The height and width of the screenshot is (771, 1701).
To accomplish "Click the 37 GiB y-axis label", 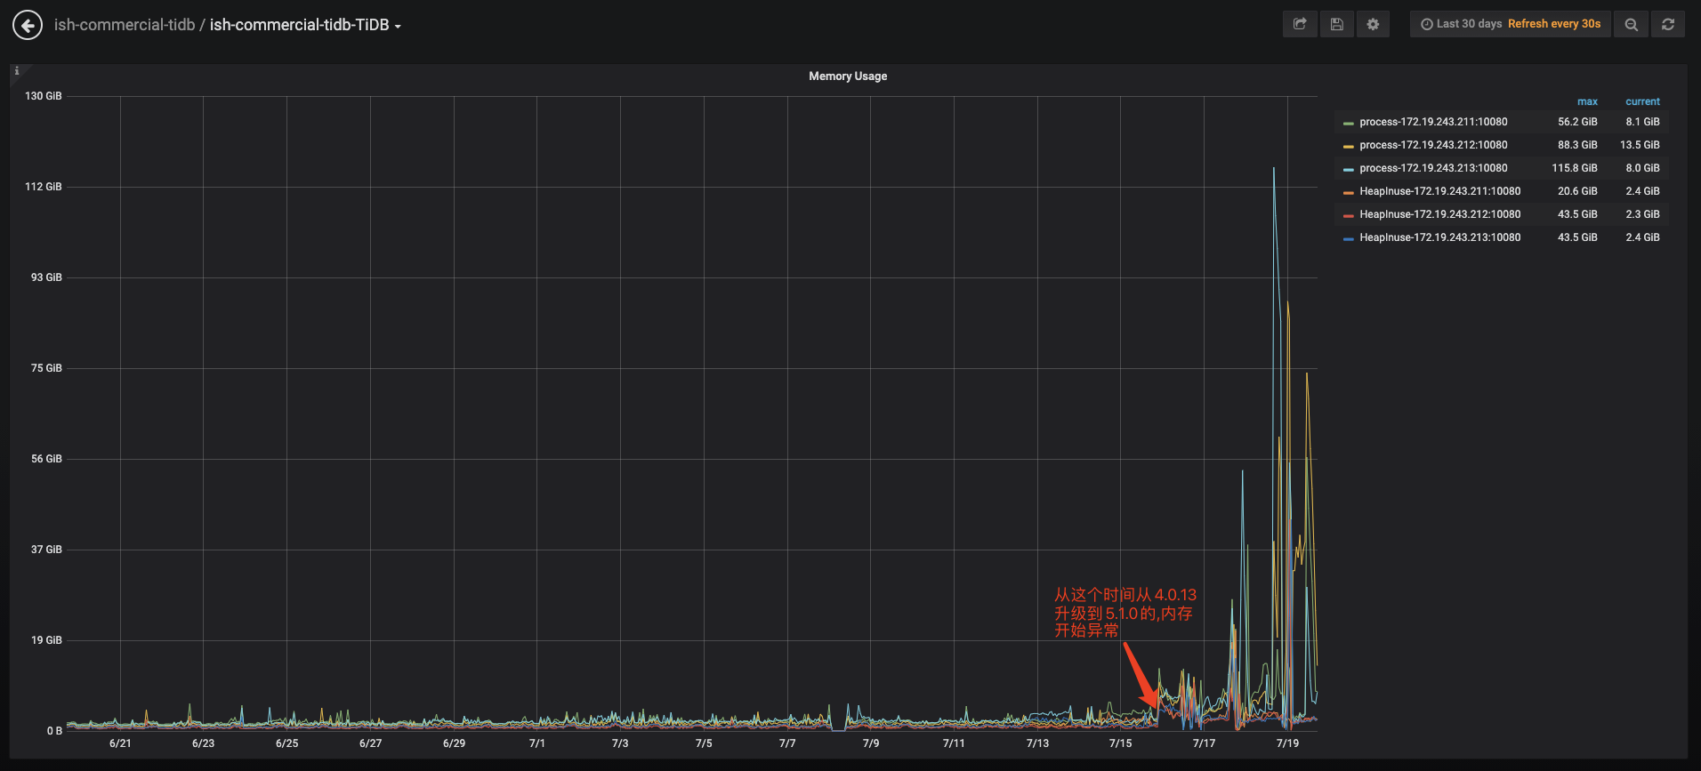I will [46, 550].
